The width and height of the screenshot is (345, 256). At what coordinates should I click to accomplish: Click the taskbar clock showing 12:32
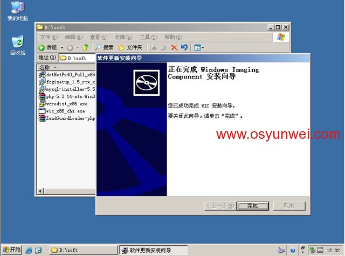(333, 250)
